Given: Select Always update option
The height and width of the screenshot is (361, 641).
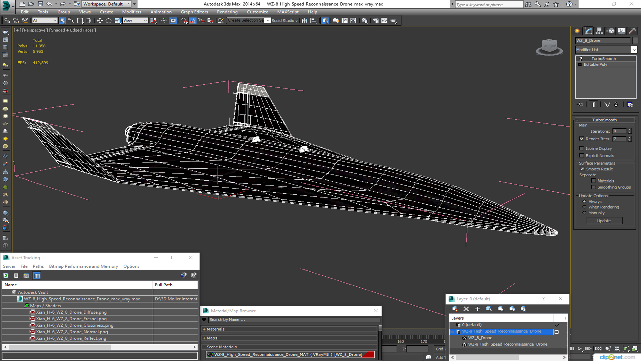Looking at the screenshot, I should click(584, 202).
